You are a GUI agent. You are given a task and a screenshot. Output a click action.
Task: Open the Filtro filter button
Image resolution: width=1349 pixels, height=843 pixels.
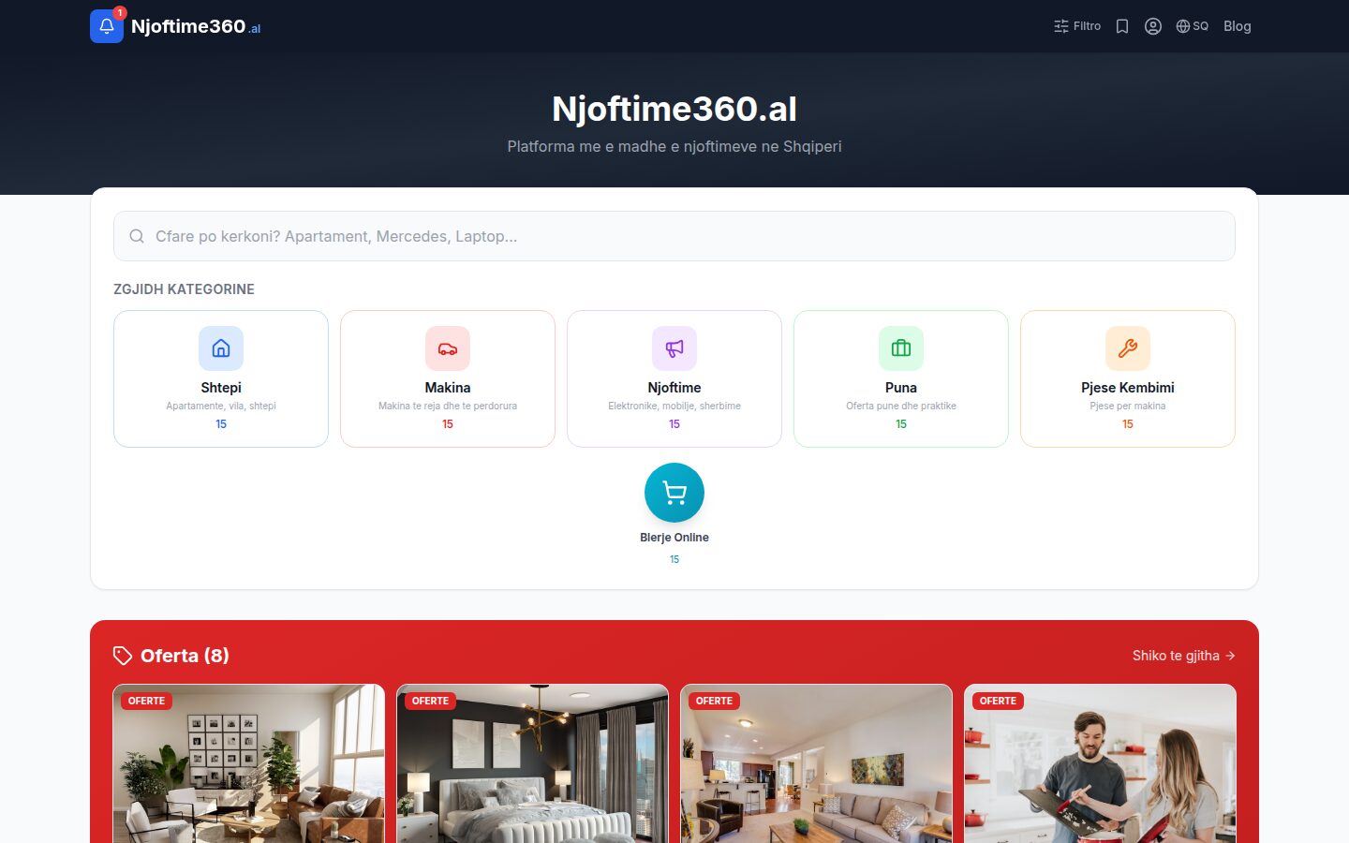1077,26
